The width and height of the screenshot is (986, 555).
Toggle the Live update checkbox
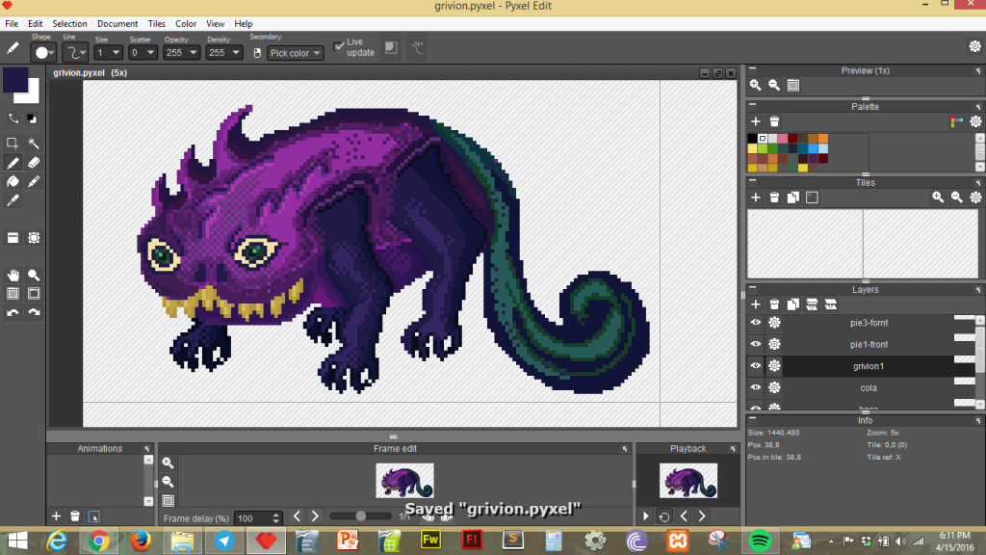[339, 46]
